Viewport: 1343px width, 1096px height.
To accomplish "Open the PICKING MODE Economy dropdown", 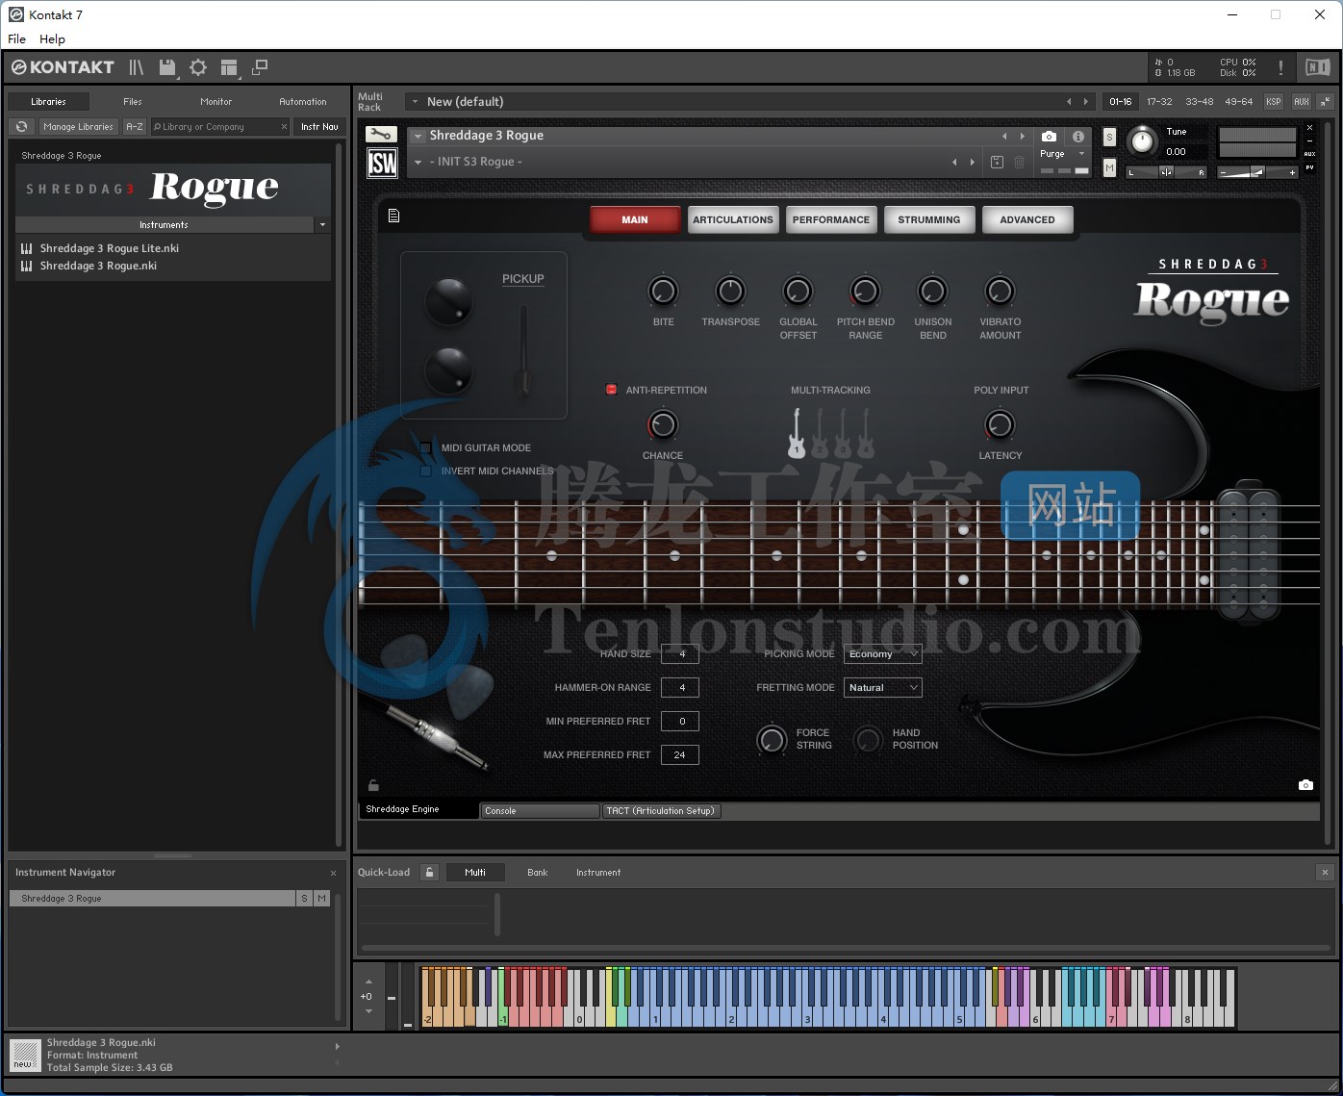I will pos(882,654).
